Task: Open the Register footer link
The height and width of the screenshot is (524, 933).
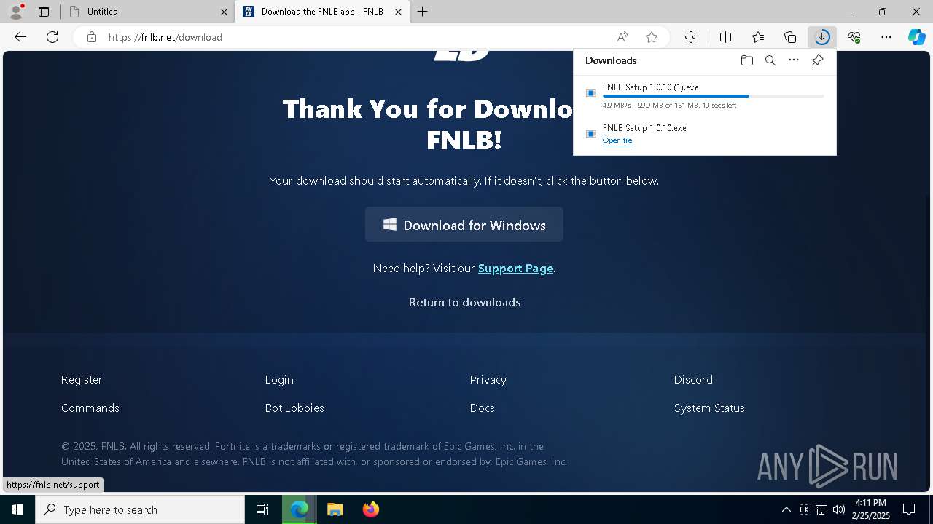Action: click(82, 380)
